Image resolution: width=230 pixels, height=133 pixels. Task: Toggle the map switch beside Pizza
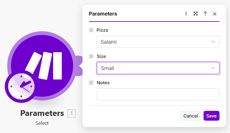[x=91, y=30]
